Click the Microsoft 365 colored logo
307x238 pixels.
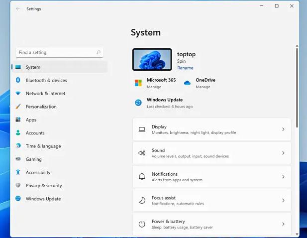coord(138,83)
